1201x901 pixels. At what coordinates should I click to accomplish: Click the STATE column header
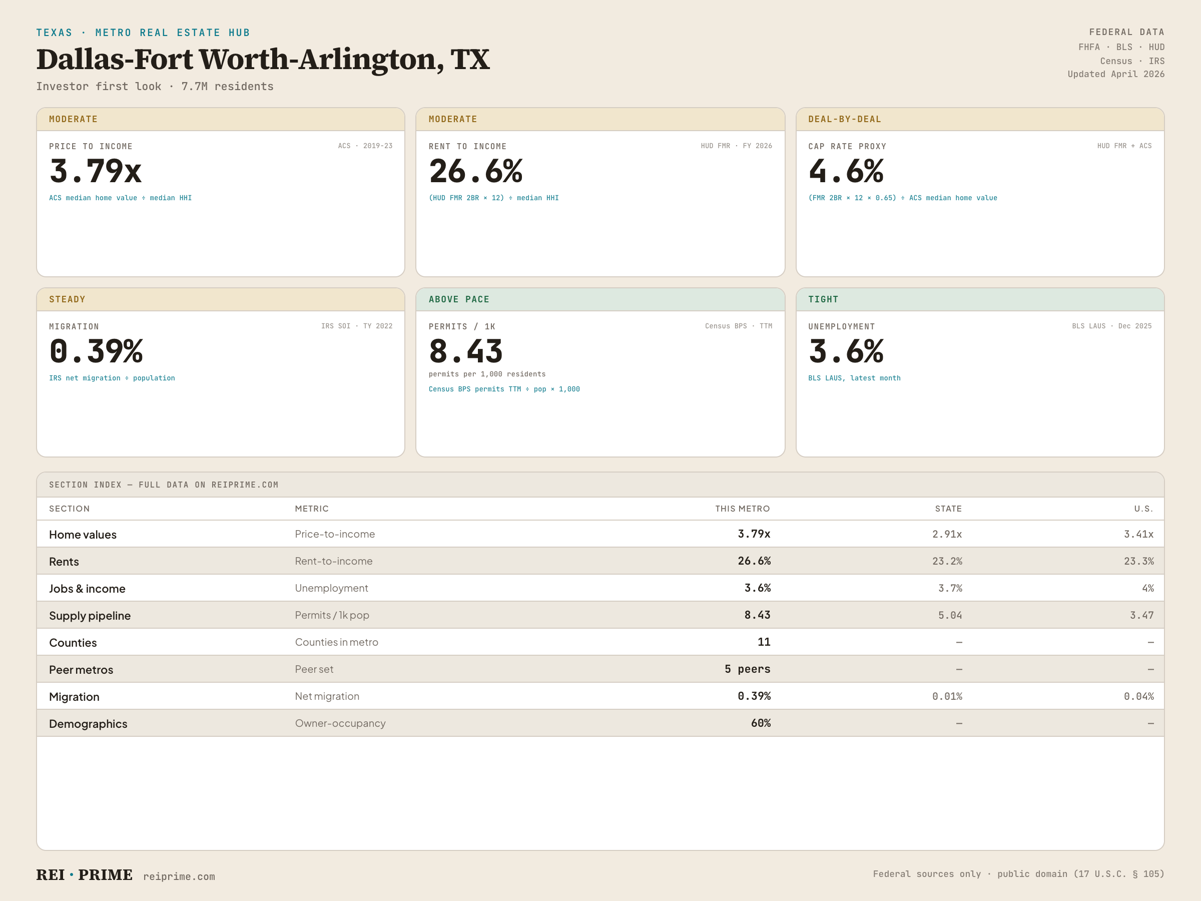click(948, 509)
